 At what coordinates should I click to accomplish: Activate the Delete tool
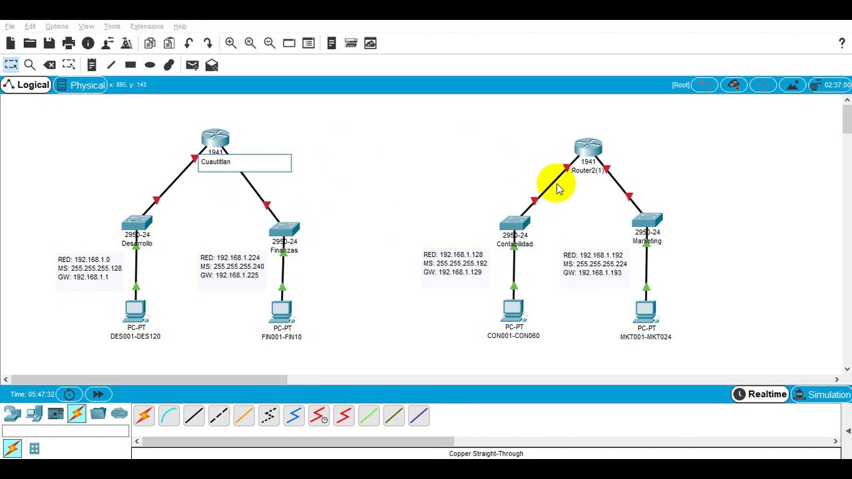[x=49, y=65]
